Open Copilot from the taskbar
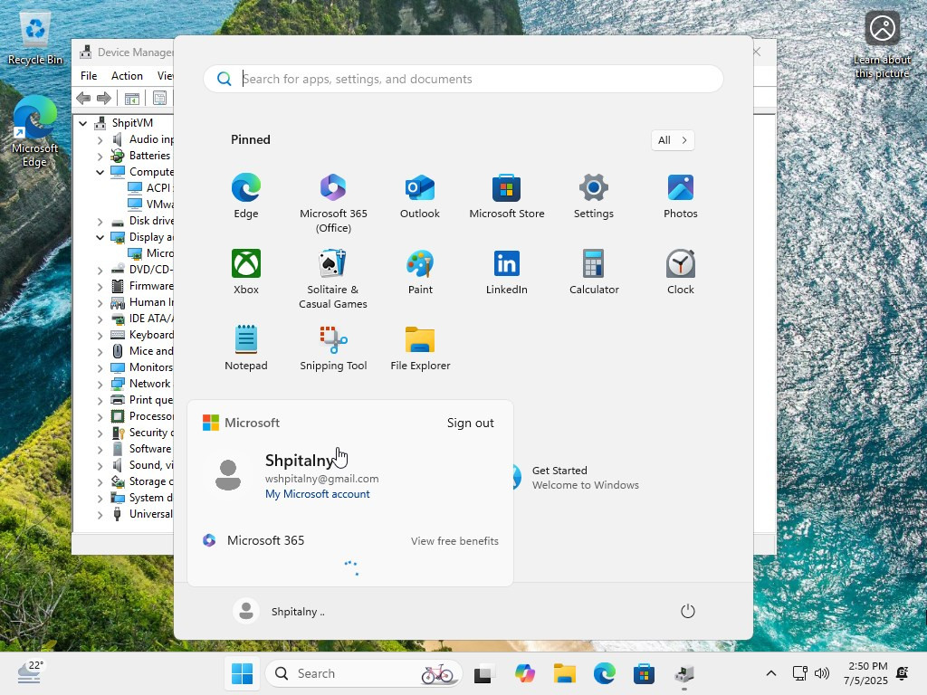 524,673
